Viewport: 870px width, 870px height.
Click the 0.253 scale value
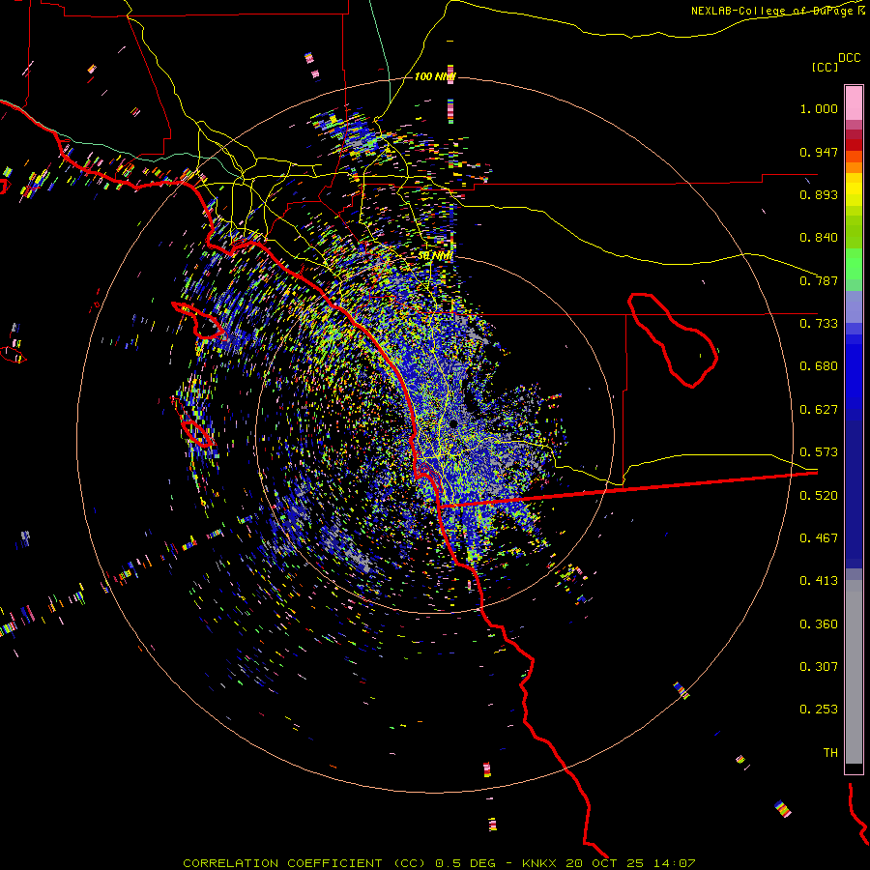pos(819,710)
